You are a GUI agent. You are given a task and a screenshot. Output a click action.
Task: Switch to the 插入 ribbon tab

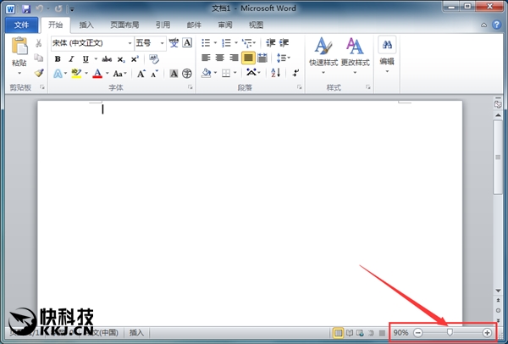point(86,25)
